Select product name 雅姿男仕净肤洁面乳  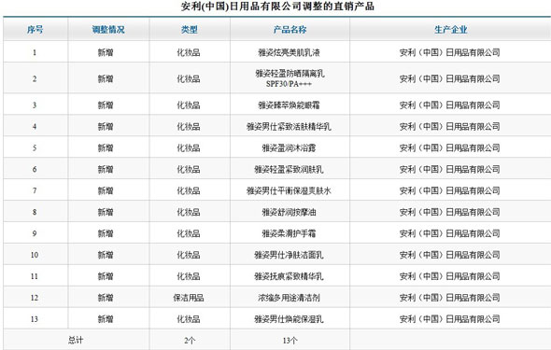[x=289, y=255]
